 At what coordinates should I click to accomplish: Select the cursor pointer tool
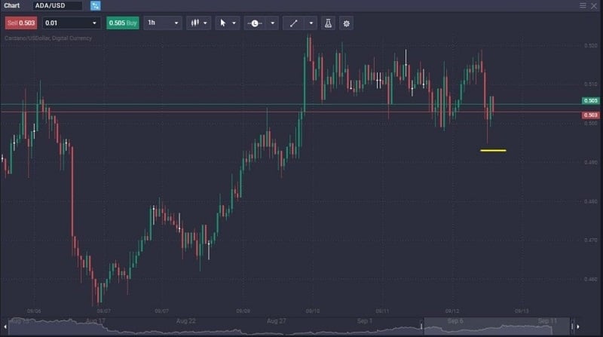click(x=222, y=23)
